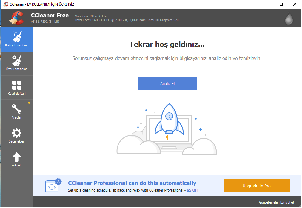Click the orange notification dot on Araçlar
Screen dimensions: 302x208
click(29, 103)
